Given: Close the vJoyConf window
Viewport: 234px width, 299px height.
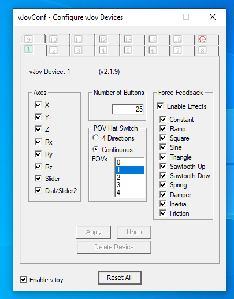Looking at the screenshot, I should [213, 17].
